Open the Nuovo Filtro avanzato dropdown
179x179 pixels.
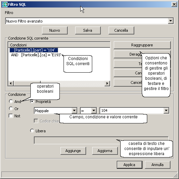point(171,21)
